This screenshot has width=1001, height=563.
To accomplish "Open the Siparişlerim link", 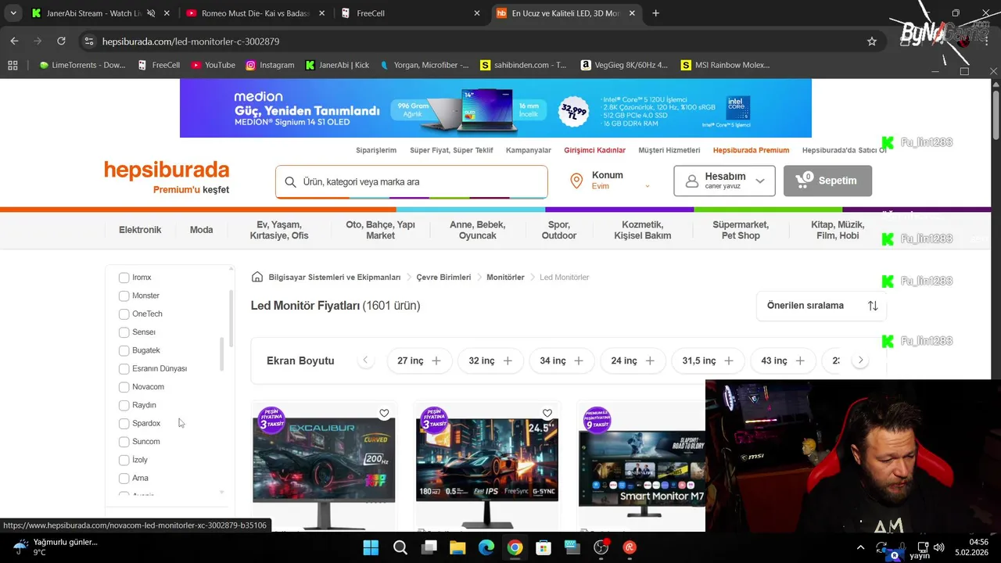I will 376,150.
